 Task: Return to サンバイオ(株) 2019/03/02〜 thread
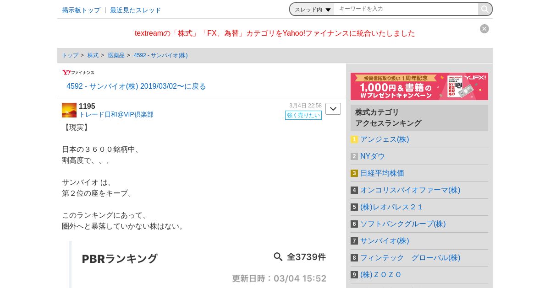pos(136,86)
